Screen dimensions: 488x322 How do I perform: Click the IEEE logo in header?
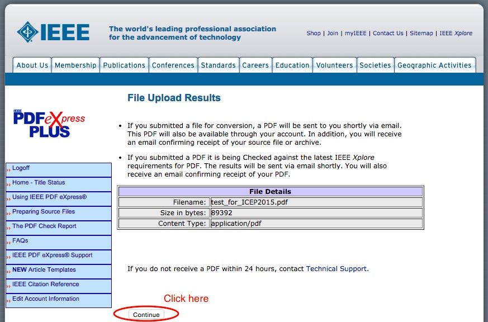pos(54,32)
